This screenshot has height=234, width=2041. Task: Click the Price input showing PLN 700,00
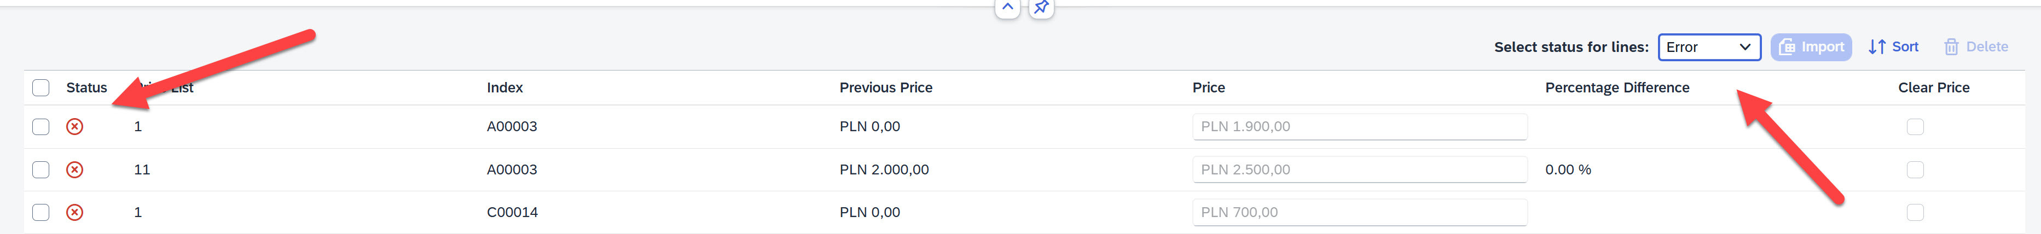pos(1359,212)
